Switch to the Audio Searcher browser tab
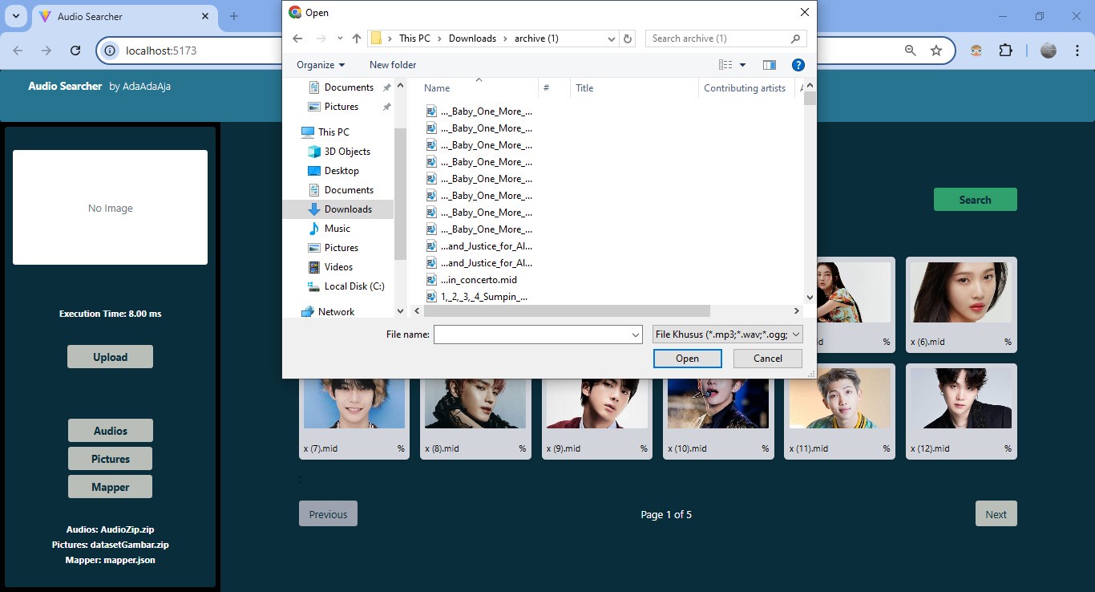 coord(124,16)
